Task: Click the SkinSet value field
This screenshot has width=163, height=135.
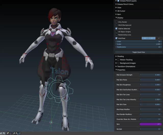Action: click(x=151, y=129)
